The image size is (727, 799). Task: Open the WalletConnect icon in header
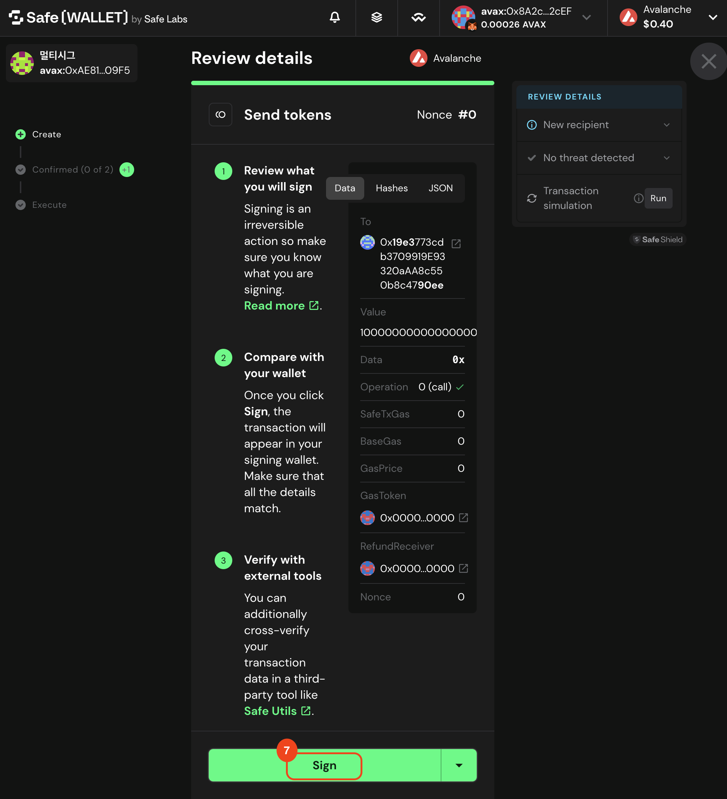point(418,17)
